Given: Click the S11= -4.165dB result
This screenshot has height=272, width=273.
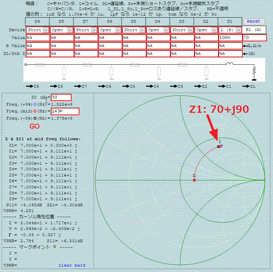Looking at the screenshot, I should 24,205.
